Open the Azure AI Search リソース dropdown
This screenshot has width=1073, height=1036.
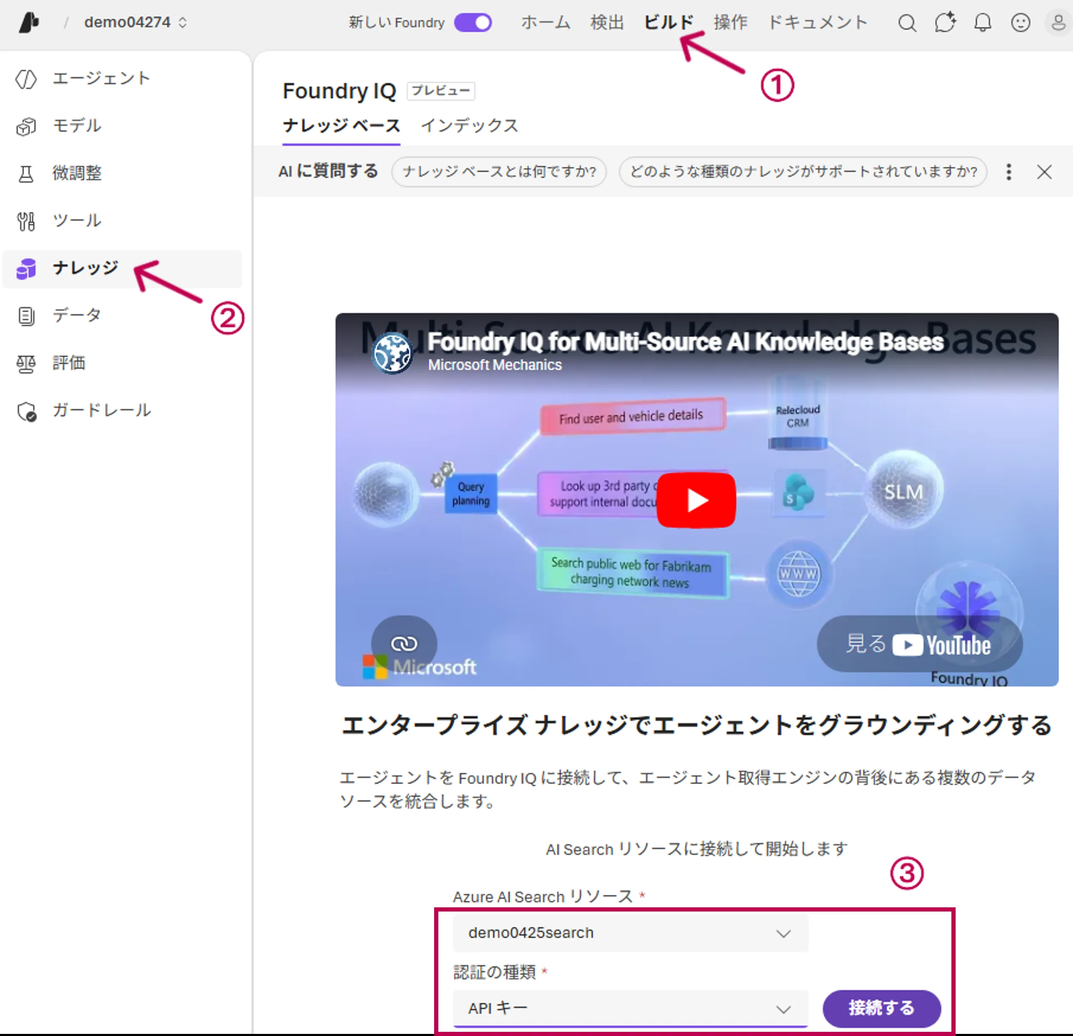630,933
